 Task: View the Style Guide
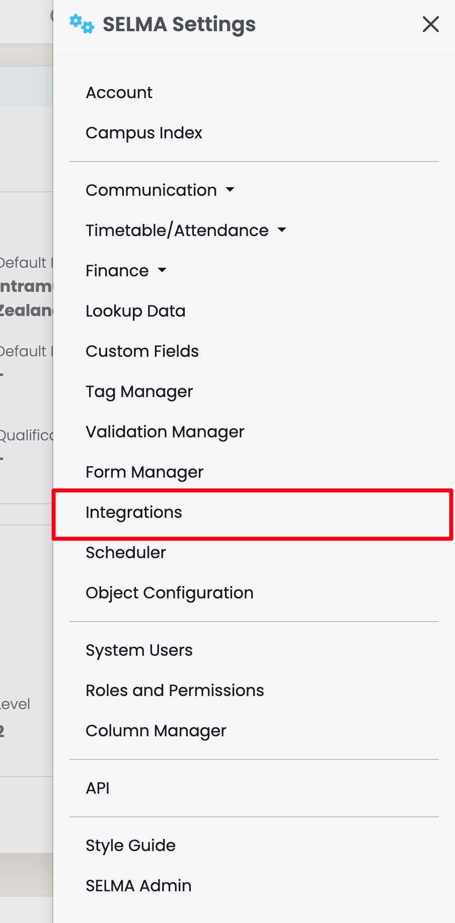[130, 845]
